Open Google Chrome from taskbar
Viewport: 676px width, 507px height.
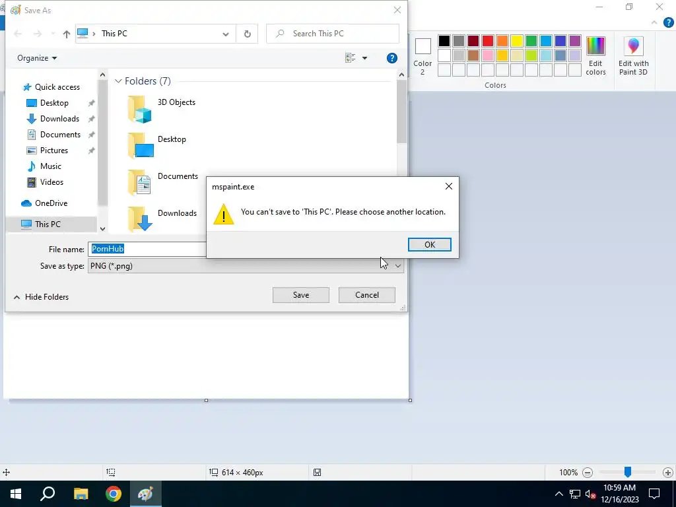tap(114, 494)
